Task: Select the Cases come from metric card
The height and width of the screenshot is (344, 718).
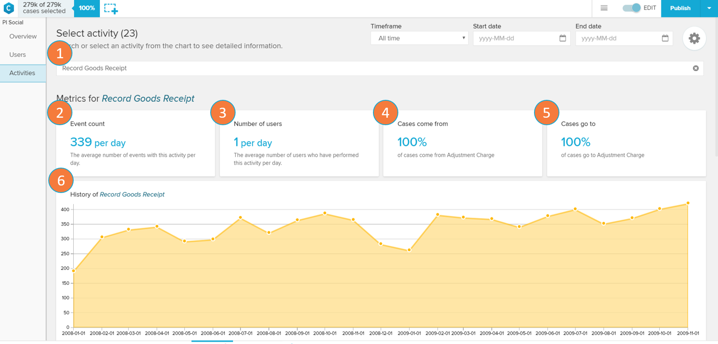Action: tap(462, 144)
